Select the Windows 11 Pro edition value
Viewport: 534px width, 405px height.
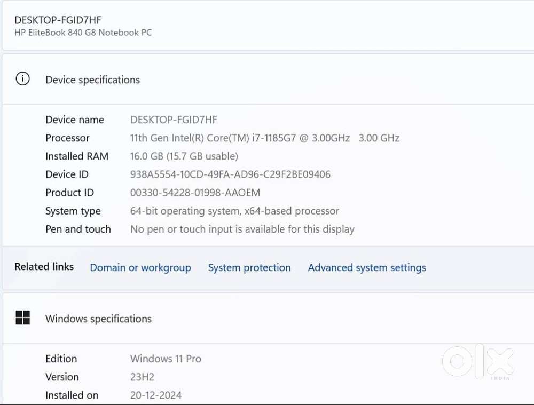[166, 359]
